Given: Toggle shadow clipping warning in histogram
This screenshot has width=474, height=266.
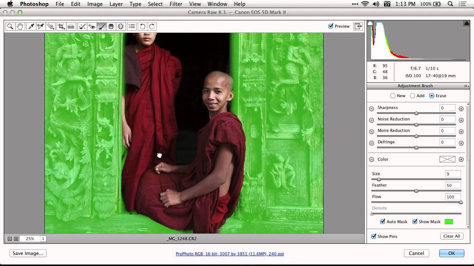Looking at the screenshot, I should (x=370, y=23).
